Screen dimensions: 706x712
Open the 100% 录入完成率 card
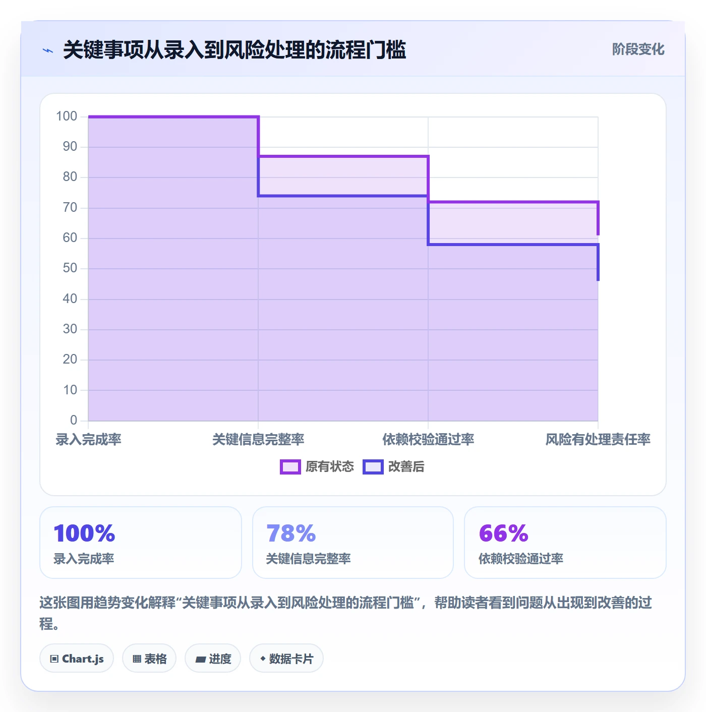(141, 543)
